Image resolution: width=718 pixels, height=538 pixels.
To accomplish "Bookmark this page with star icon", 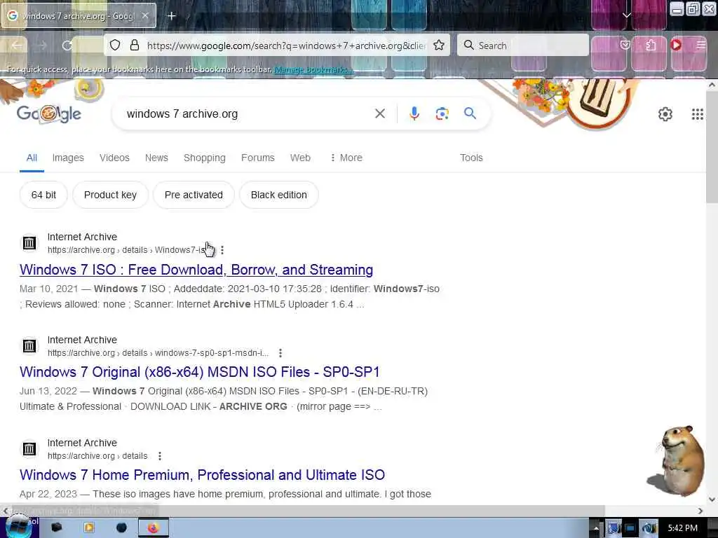I will tap(439, 46).
